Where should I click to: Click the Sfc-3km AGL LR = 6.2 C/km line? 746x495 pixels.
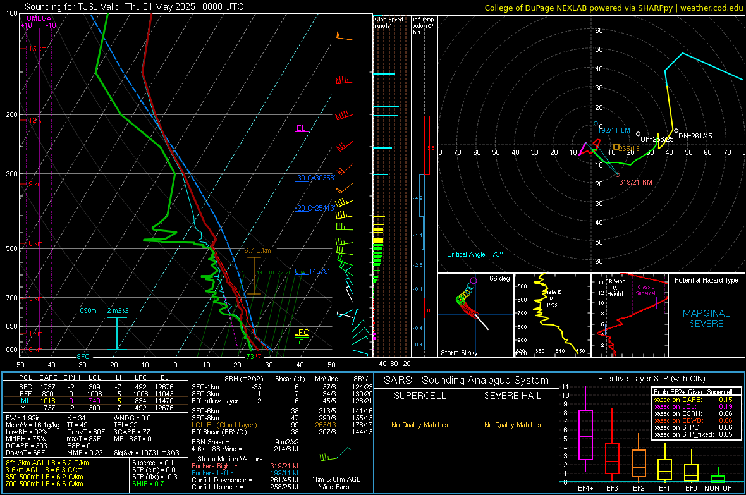(x=47, y=463)
